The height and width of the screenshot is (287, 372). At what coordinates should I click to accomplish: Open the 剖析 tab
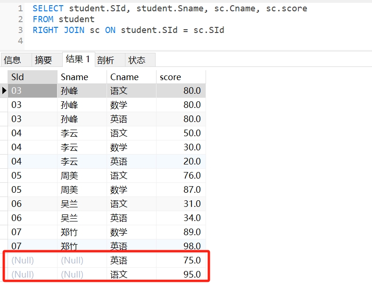coord(106,60)
